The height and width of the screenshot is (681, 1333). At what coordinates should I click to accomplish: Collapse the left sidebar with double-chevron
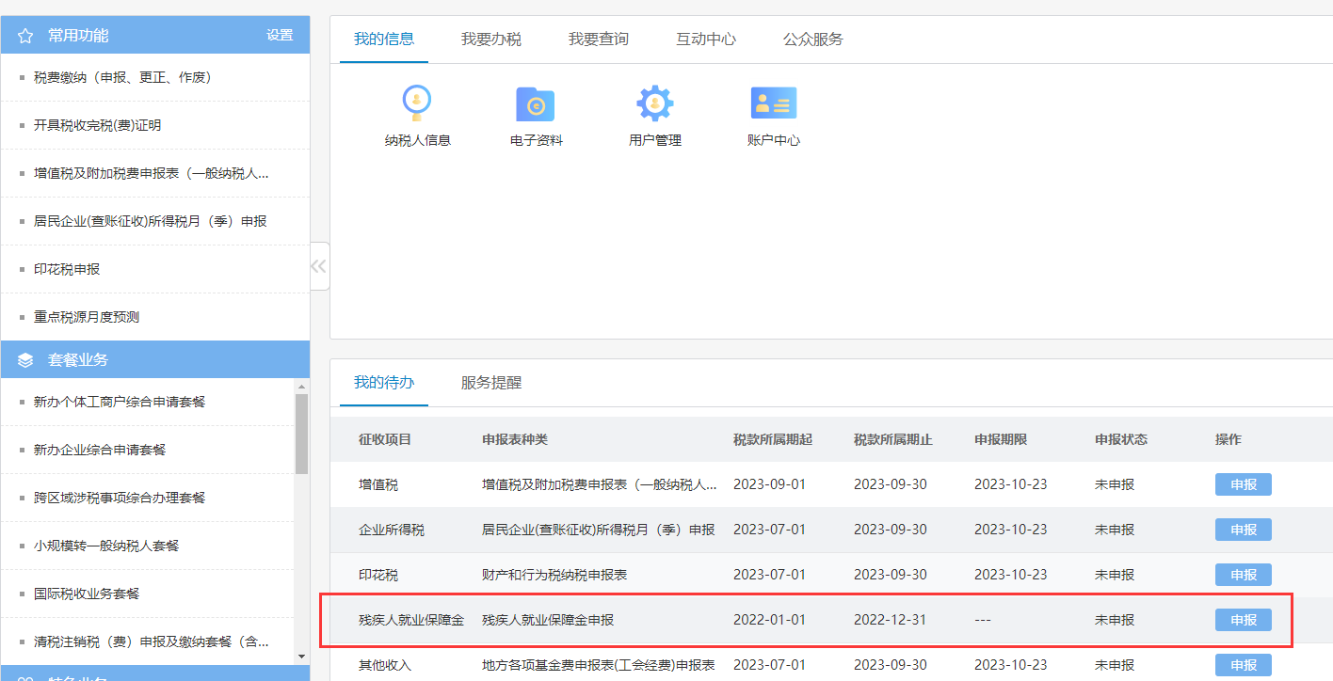click(319, 266)
